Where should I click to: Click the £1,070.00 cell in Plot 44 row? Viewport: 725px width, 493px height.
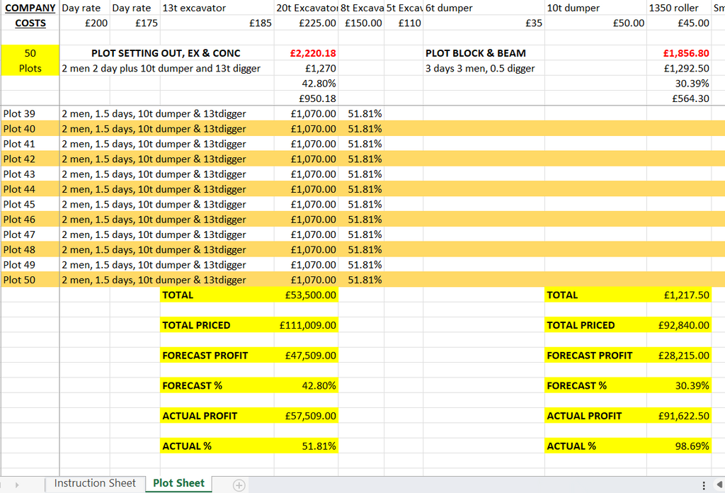(x=306, y=189)
